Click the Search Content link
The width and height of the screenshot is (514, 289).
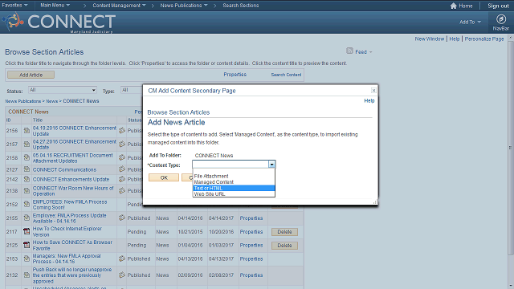click(286, 75)
